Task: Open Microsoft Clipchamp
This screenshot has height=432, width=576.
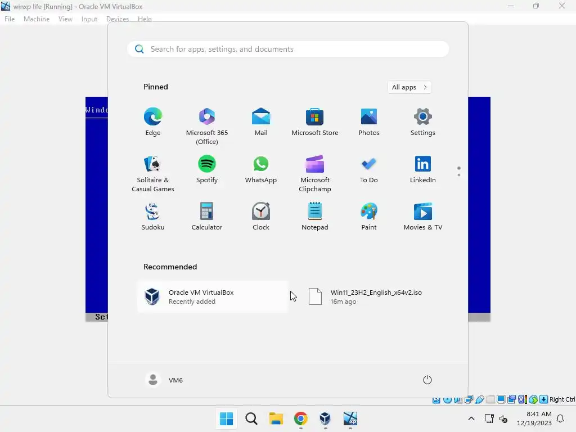Action: 315,173
